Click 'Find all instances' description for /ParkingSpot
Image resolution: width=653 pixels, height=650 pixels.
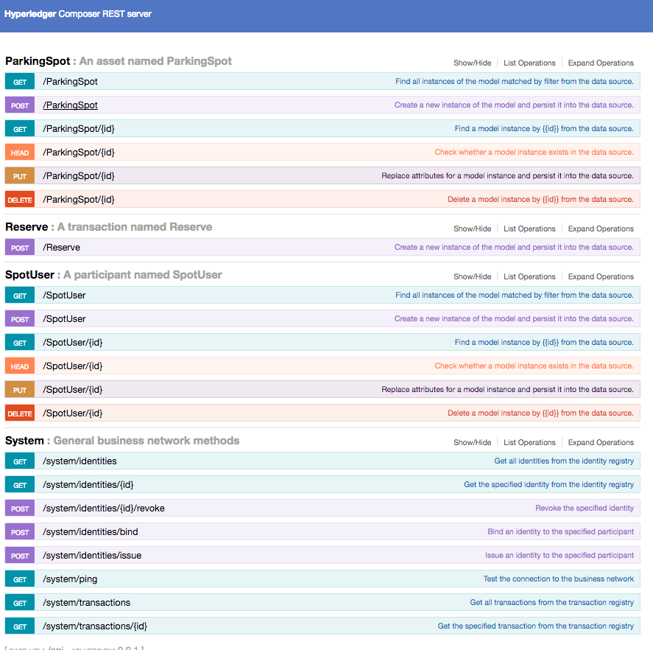pyautogui.click(x=515, y=81)
